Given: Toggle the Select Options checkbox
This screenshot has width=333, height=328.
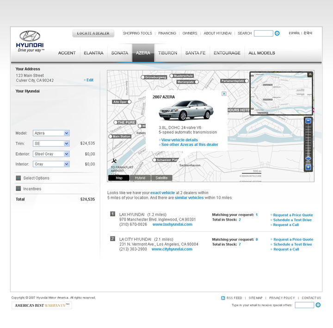Looking at the screenshot, I should tap(18, 178).
